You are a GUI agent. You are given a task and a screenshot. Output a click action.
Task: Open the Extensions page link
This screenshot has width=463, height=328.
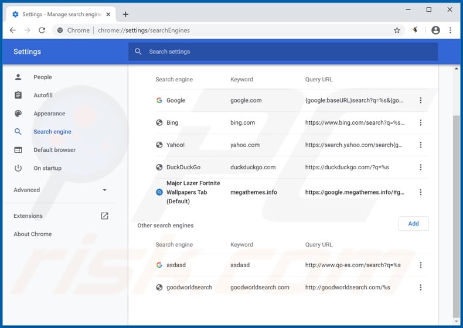(28, 216)
